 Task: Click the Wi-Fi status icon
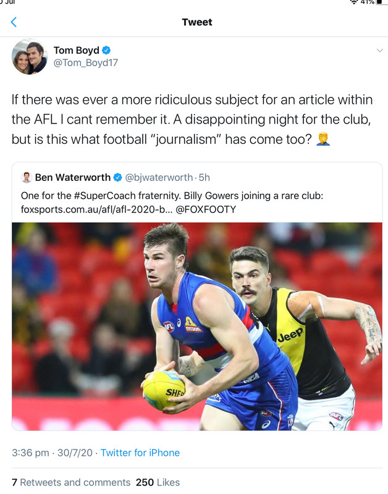click(x=353, y=2)
